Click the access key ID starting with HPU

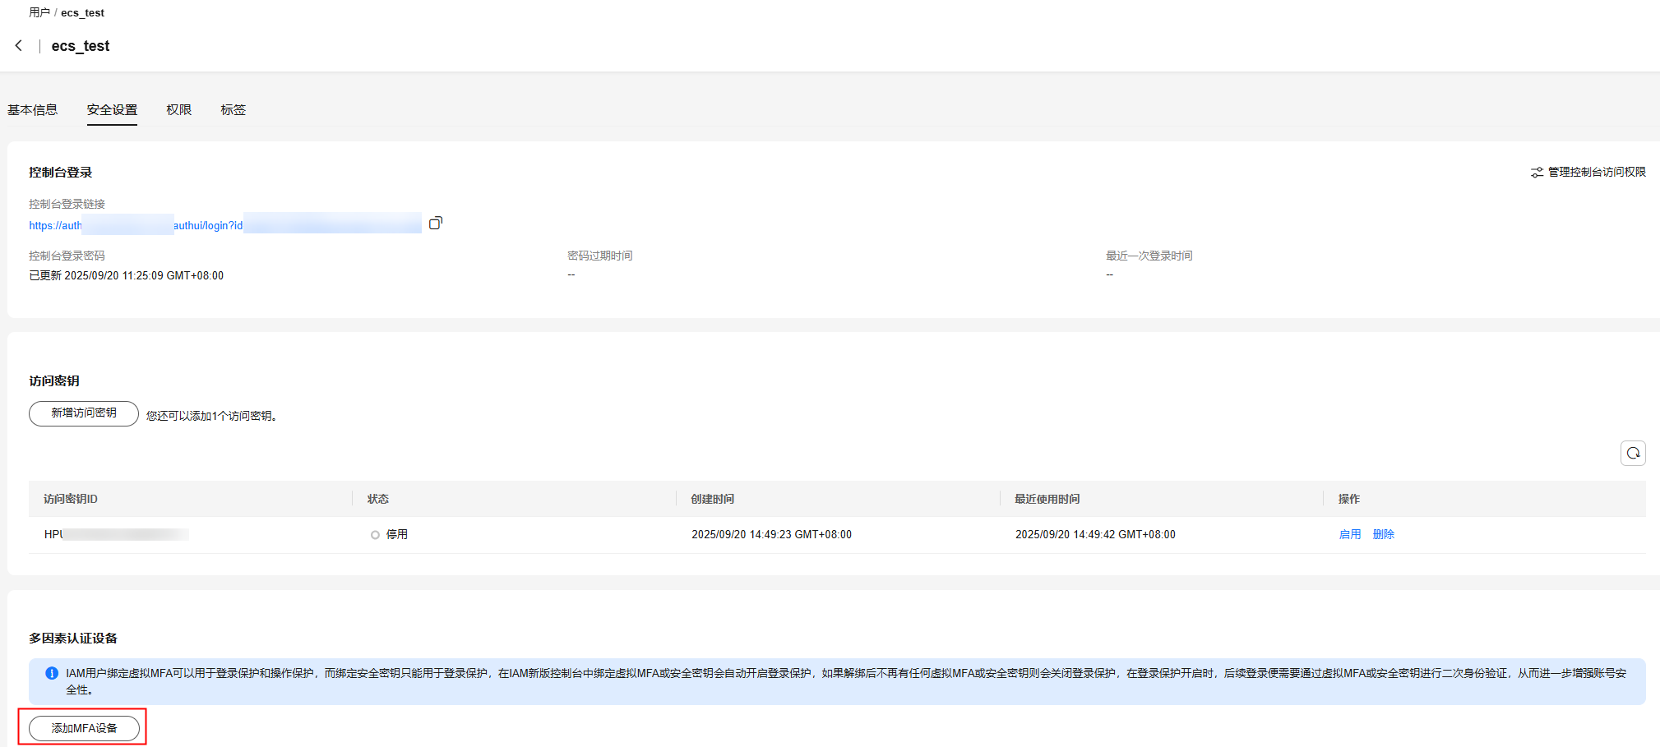click(115, 534)
